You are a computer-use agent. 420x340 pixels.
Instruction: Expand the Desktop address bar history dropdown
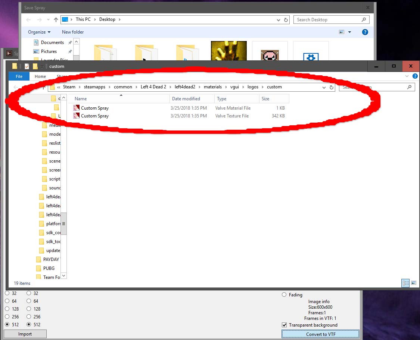click(279, 20)
